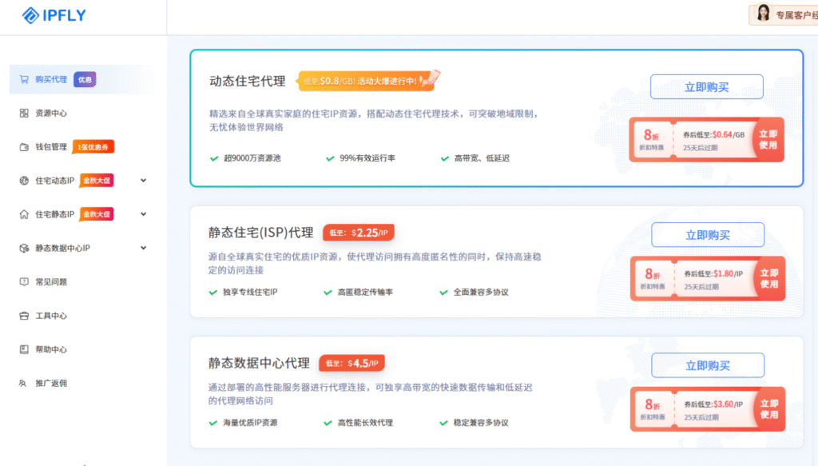This screenshot has height=466, width=818.
Task: Click the 优惠 badge next to 购买代理
Action: pyautogui.click(x=85, y=79)
